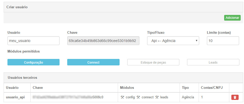Screen dimensions: 244x104
Task: Click the dropdown arrow beside Api ← Agência
Action: [x=196, y=41]
